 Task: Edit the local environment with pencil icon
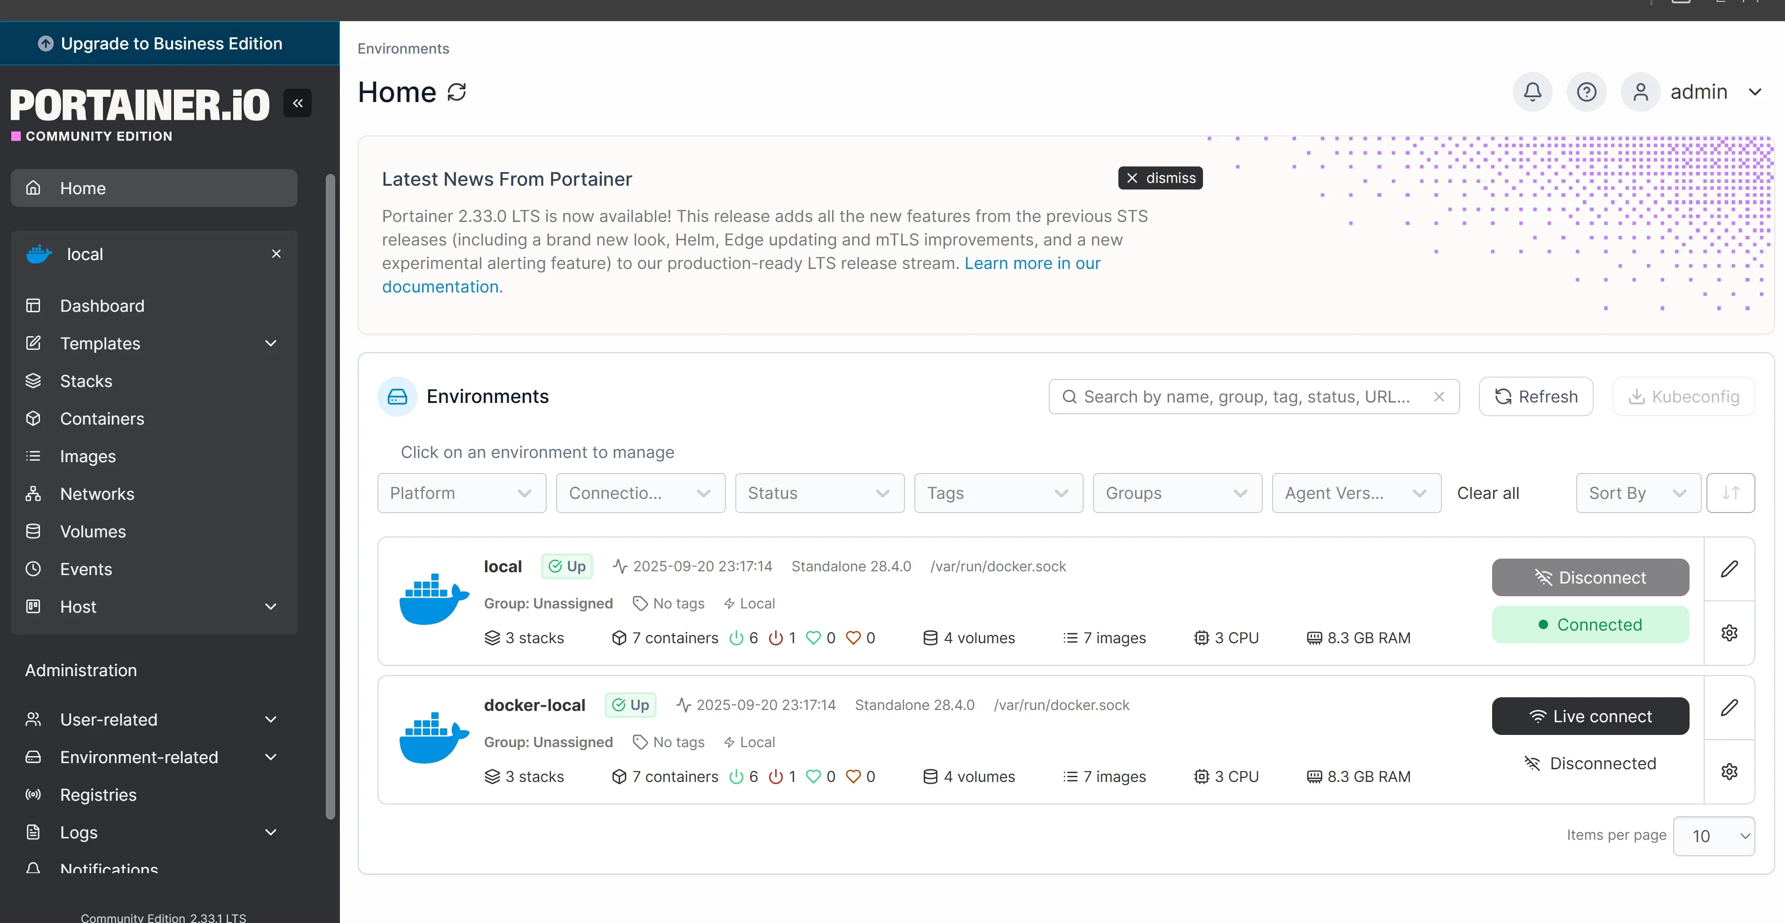point(1729,569)
